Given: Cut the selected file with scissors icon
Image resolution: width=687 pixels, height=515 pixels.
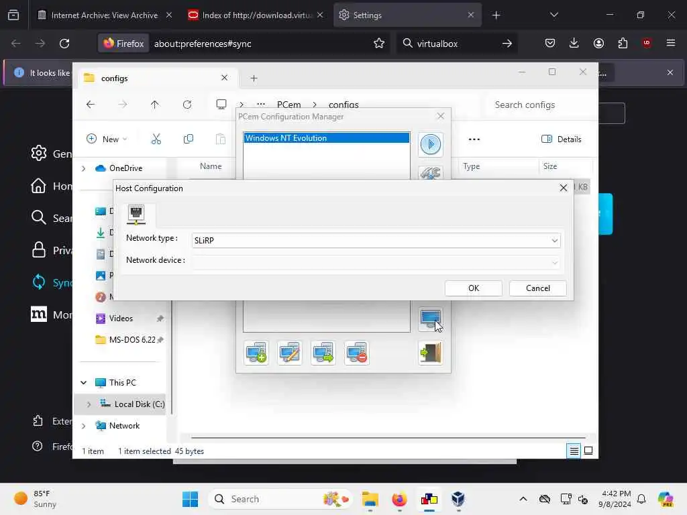Looking at the screenshot, I should click(156, 139).
